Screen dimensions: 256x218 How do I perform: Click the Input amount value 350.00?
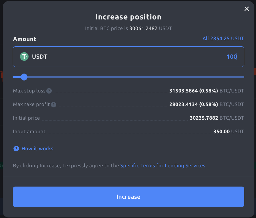coord(221,131)
